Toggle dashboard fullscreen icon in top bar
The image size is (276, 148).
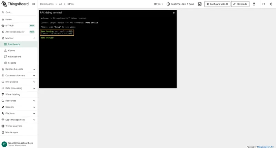pyautogui.click(x=264, y=4)
